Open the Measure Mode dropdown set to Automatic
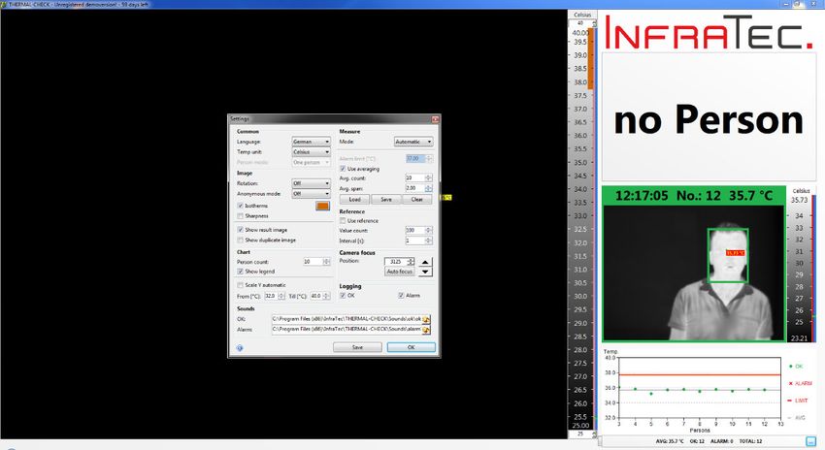 point(413,142)
